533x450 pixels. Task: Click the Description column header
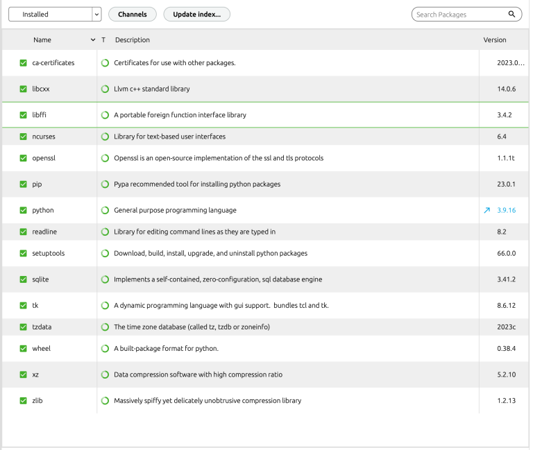point(133,40)
